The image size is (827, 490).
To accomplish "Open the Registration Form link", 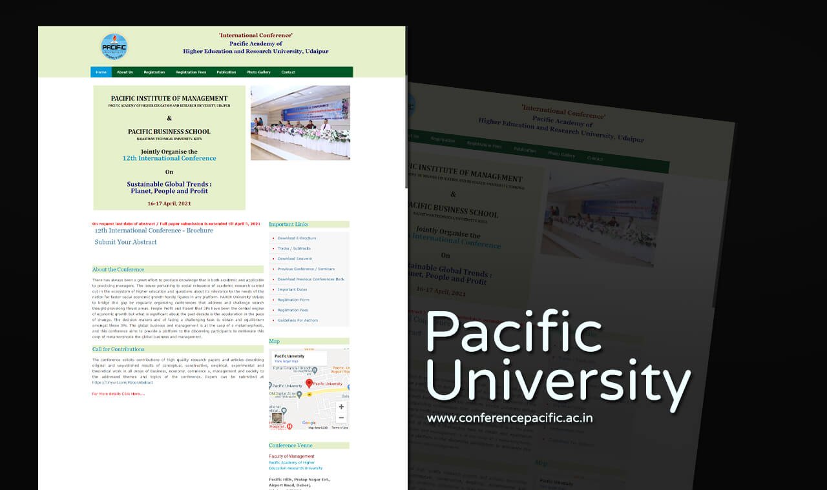I will (x=293, y=300).
